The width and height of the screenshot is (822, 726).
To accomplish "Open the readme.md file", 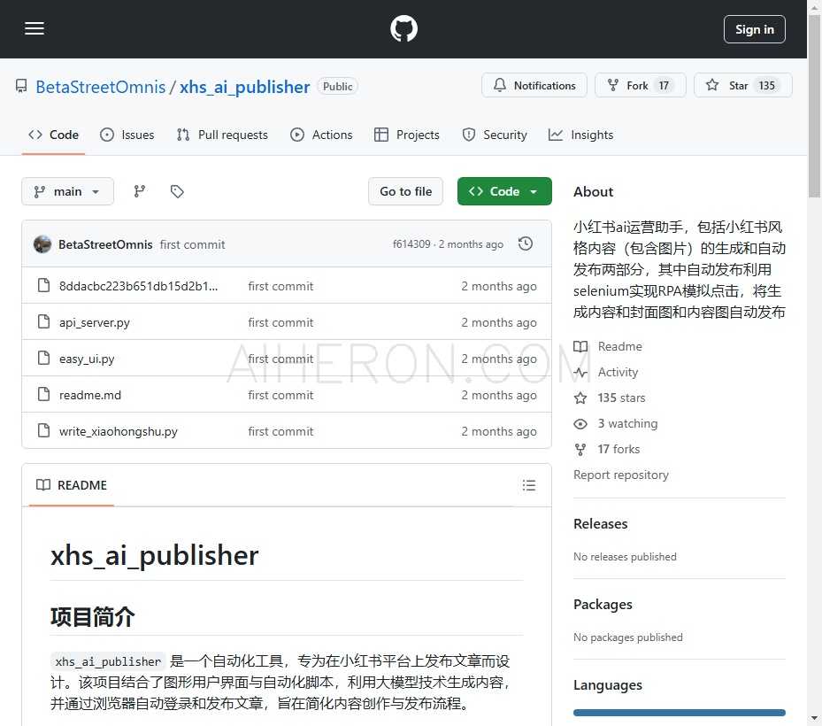I will [89, 395].
